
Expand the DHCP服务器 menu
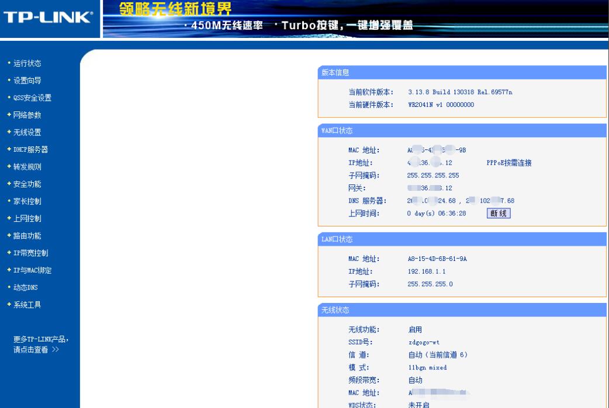coord(30,149)
